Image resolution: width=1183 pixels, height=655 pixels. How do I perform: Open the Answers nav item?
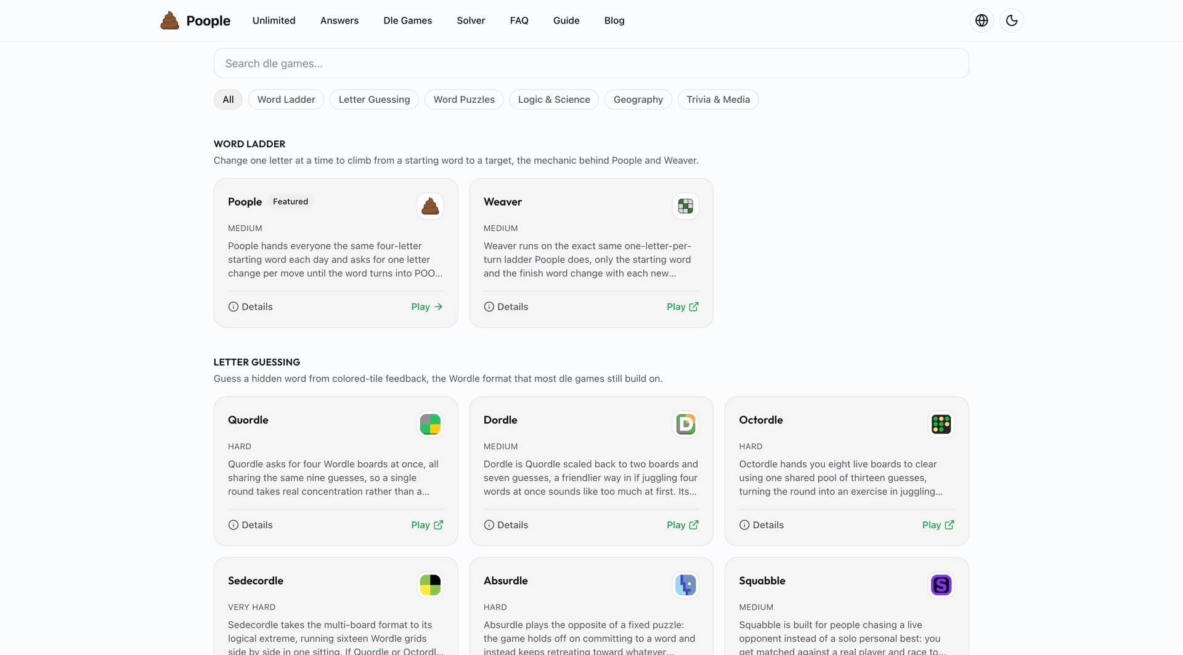click(x=339, y=20)
